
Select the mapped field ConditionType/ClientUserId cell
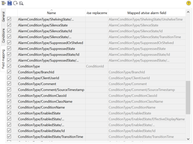(x=147, y=78)
